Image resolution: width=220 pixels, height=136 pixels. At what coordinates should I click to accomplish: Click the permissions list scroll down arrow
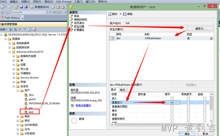pos(211,121)
